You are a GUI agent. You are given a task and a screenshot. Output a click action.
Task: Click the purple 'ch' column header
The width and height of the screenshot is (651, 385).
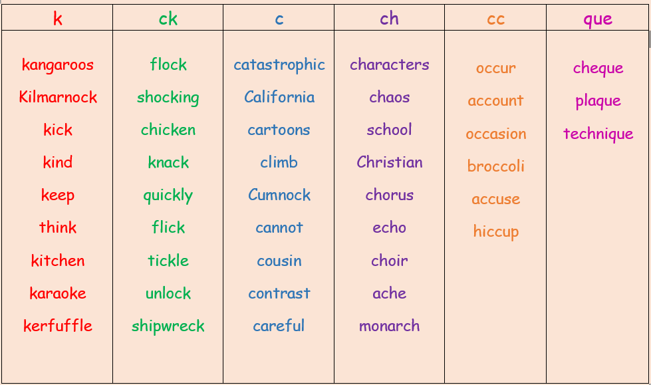coord(390,19)
